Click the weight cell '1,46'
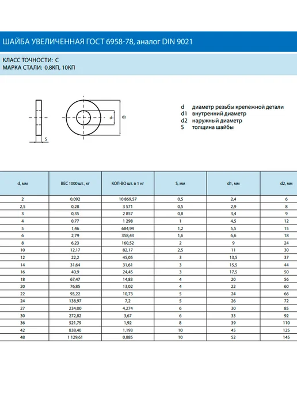297x396 pixels. [x=75, y=229]
